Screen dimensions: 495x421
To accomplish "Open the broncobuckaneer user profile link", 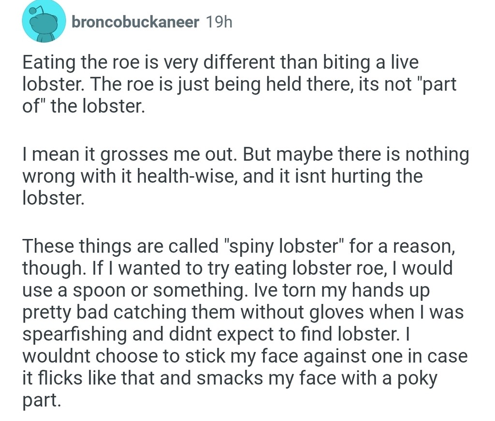I will coord(135,22).
